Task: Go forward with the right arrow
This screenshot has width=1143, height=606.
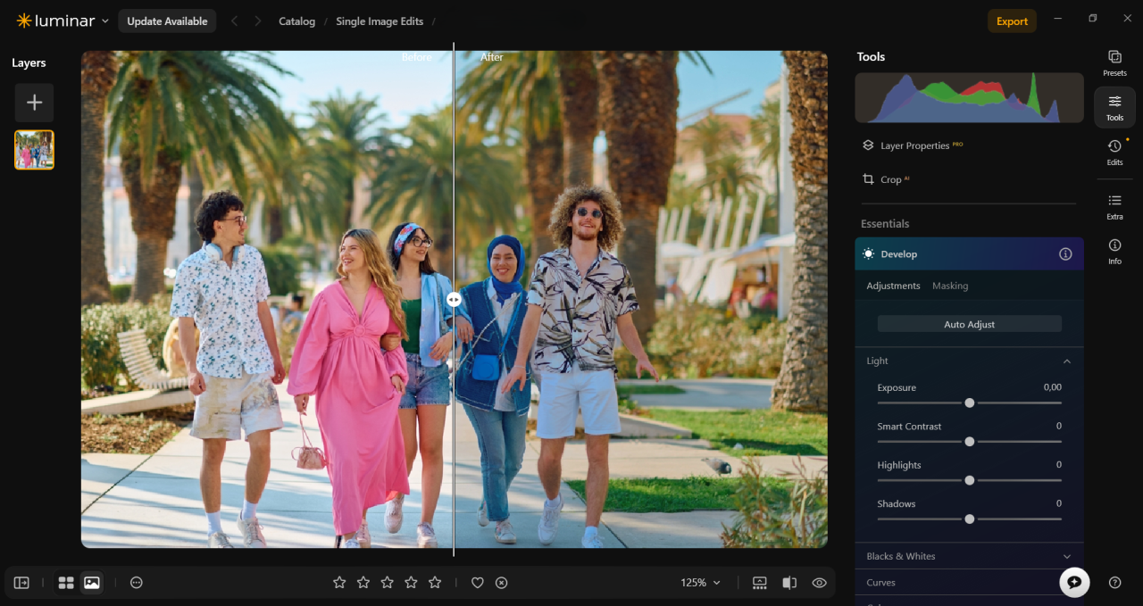Action: (258, 21)
